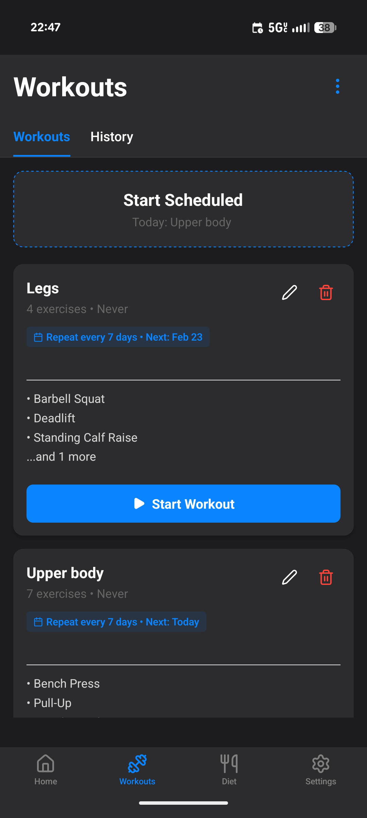The height and width of the screenshot is (818, 367).
Task: Open Legs repeat schedule chip
Action: (118, 337)
